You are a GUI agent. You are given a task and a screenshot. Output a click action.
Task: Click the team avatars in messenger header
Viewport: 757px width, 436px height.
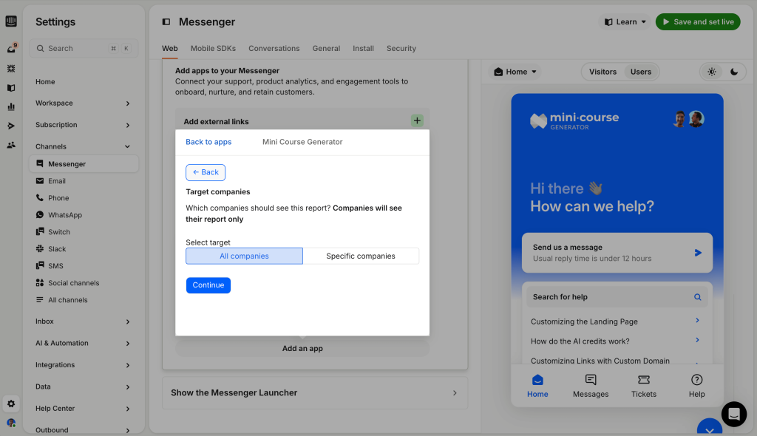click(x=688, y=119)
